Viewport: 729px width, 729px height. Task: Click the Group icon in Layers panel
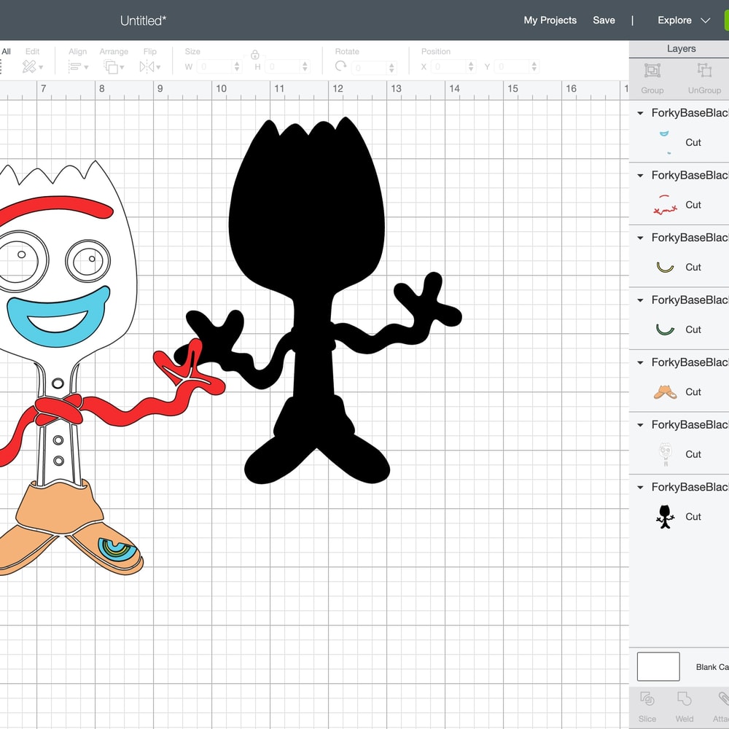click(652, 71)
